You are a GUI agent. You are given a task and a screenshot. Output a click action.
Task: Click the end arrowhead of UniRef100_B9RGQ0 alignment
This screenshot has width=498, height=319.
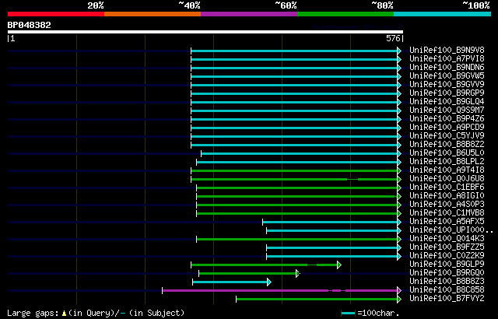[x=297, y=273]
